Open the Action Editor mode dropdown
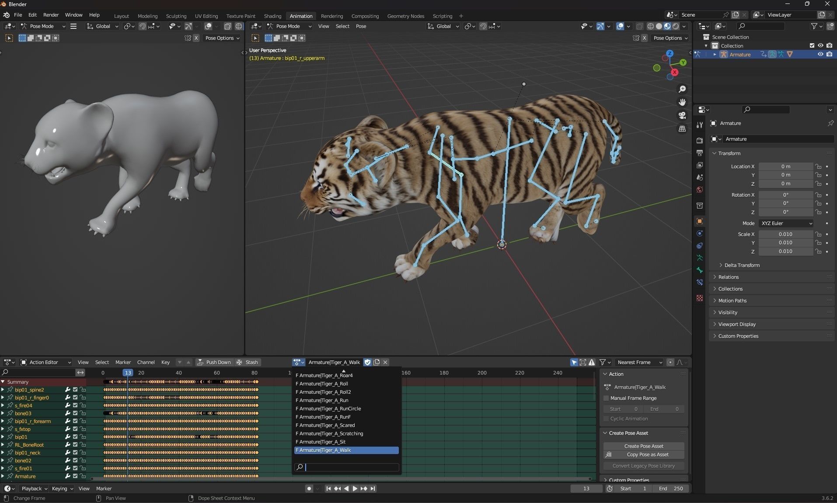 coord(46,362)
